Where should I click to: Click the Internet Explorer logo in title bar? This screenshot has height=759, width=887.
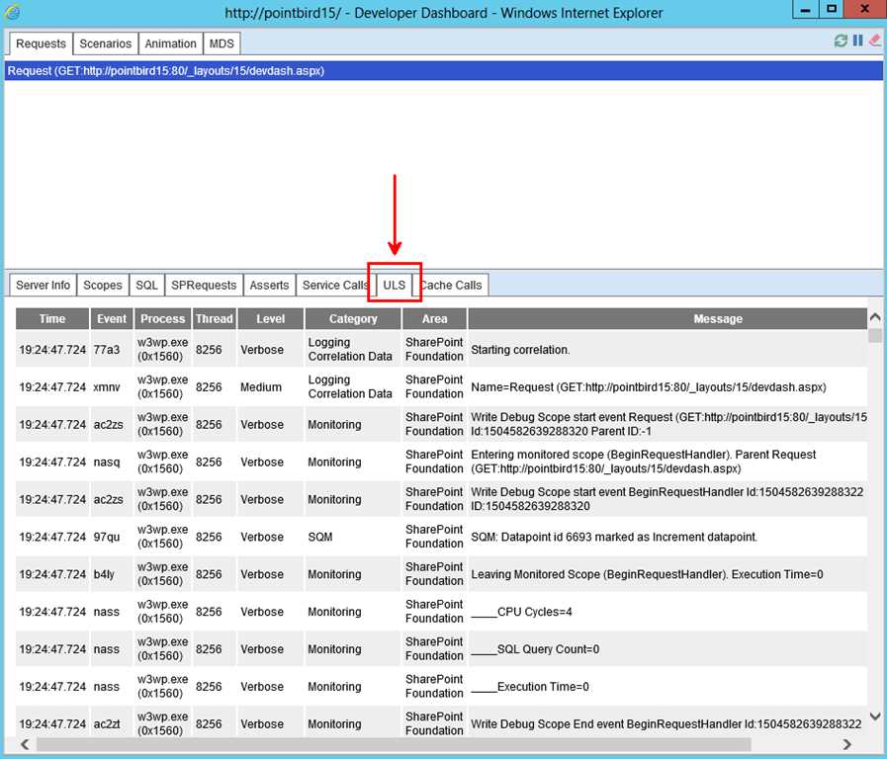coord(12,12)
